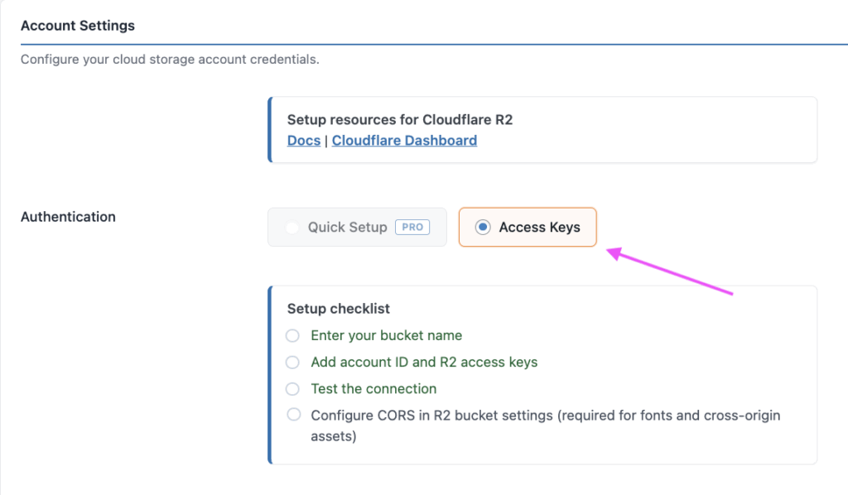The image size is (848, 495).
Task: Tick the circle beside "Enter your bucket name"
Action: [292, 335]
